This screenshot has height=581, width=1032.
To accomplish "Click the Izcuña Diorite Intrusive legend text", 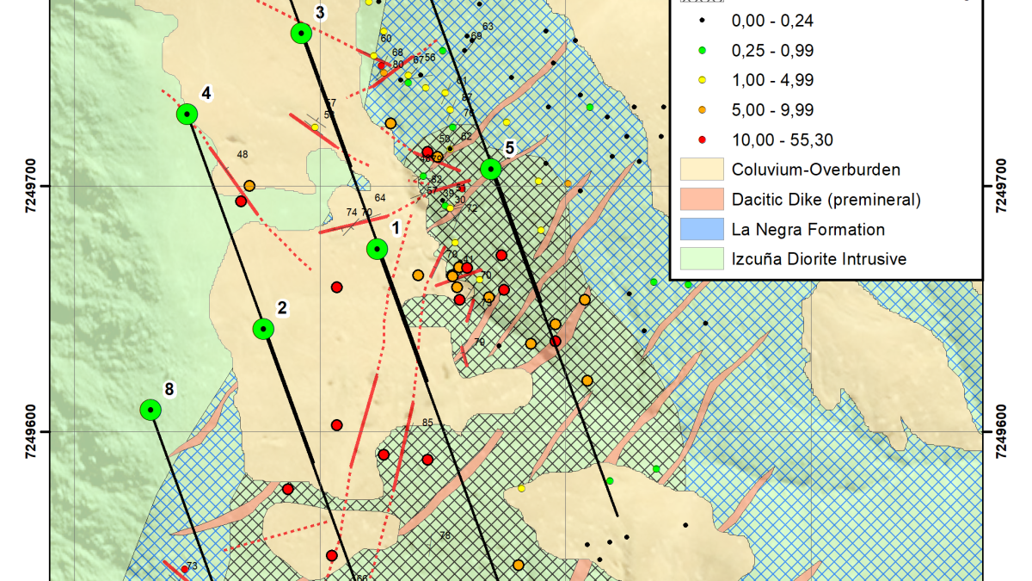I will pyautogui.click(x=819, y=259).
